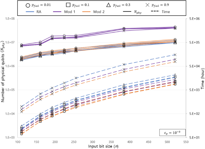Screen dimensions: 205x149
Task: Click the 'p_fail = 0.1' legend text
Action: (x=81, y=5)
